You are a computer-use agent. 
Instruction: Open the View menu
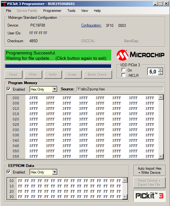(x=85, y=11)
